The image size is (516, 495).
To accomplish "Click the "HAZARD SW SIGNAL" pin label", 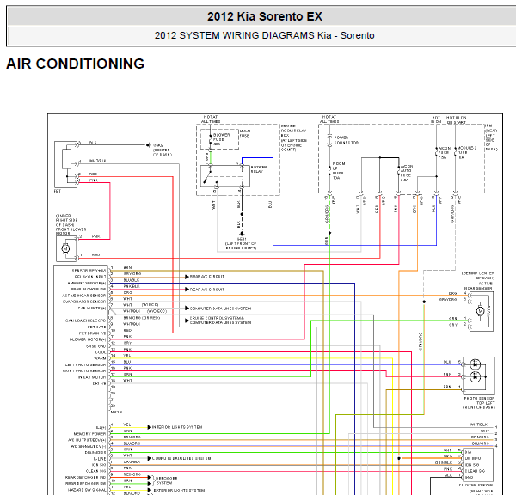I will (87, 490).
